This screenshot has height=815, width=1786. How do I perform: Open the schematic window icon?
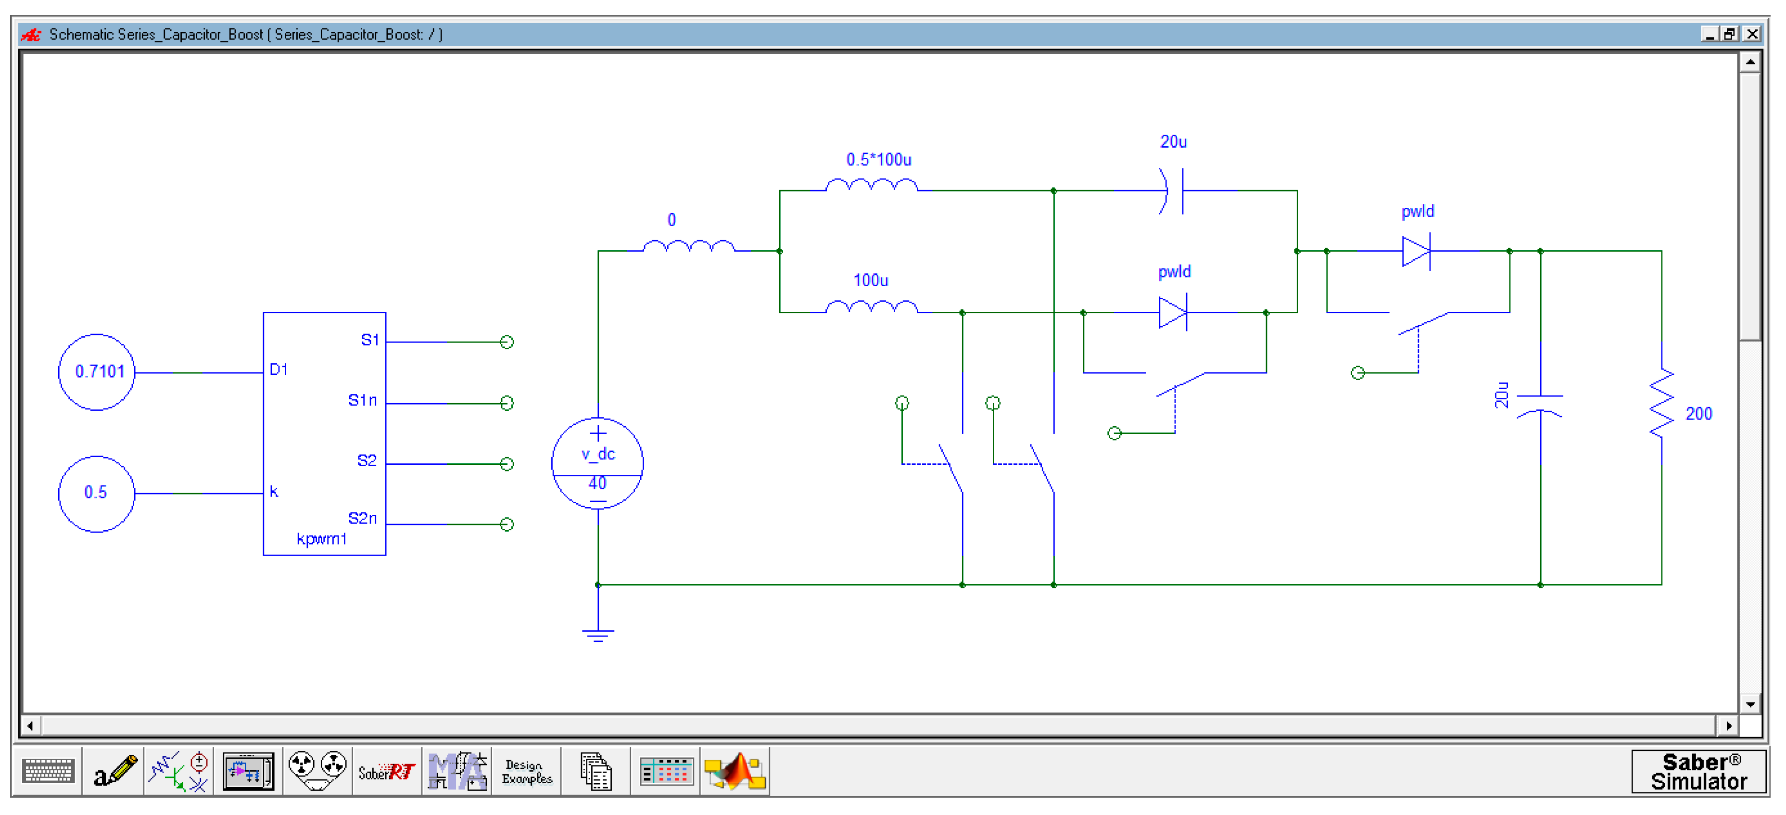tap(248, 771)
